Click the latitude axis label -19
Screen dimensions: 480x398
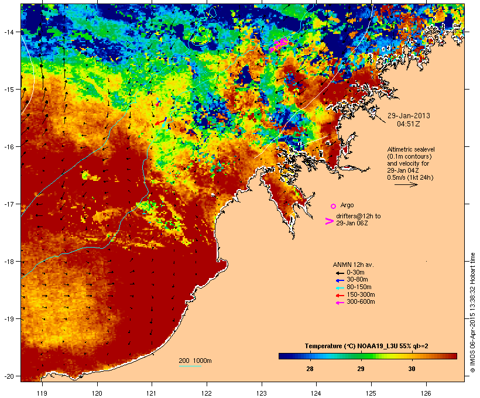click(9, 318)
